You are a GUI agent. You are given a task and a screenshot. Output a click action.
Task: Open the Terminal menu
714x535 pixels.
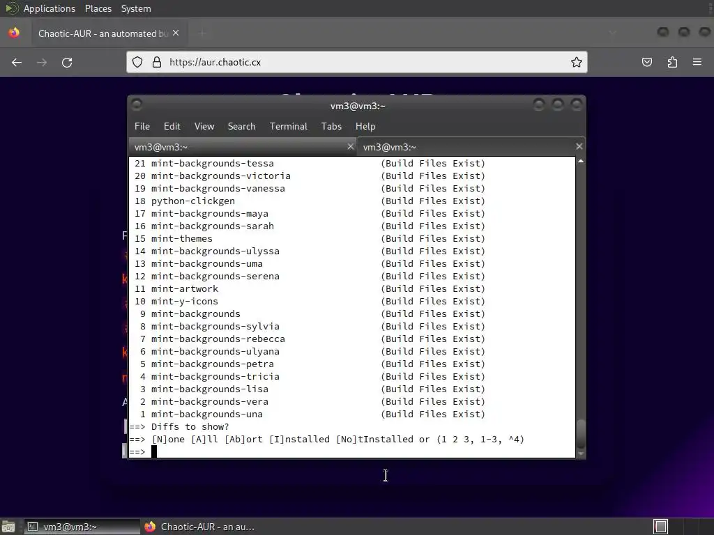[x=288, y=127]
